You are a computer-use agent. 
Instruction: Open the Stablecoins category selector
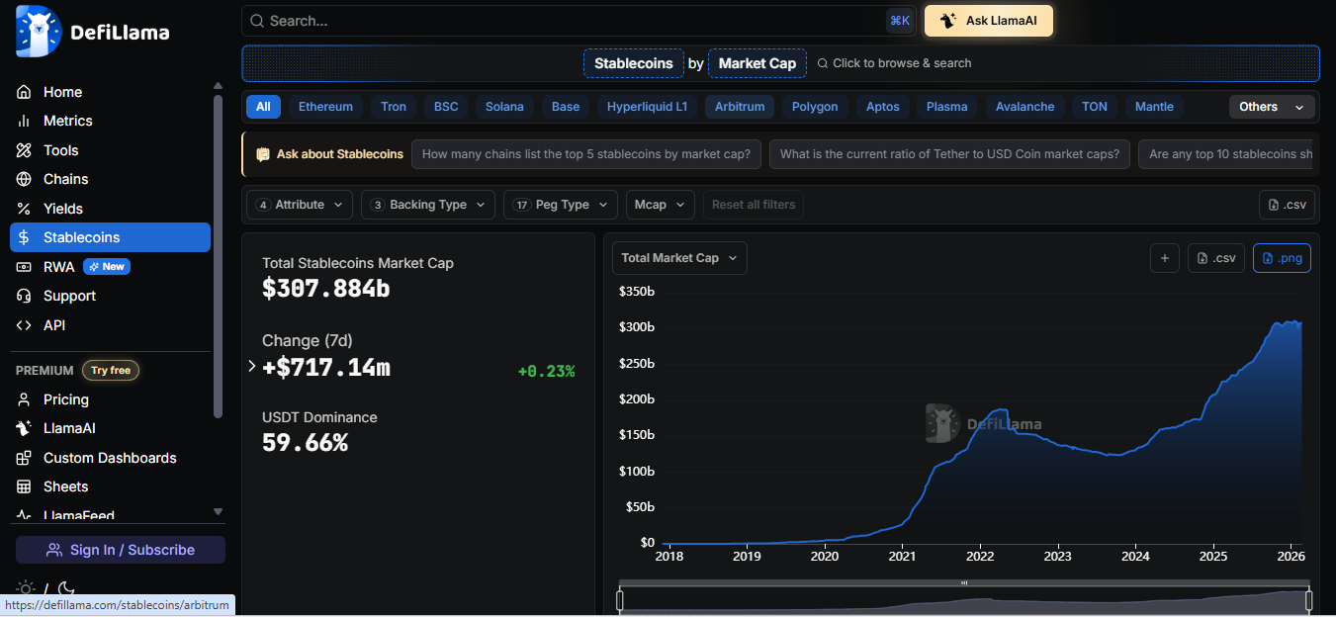click(633, 63)
